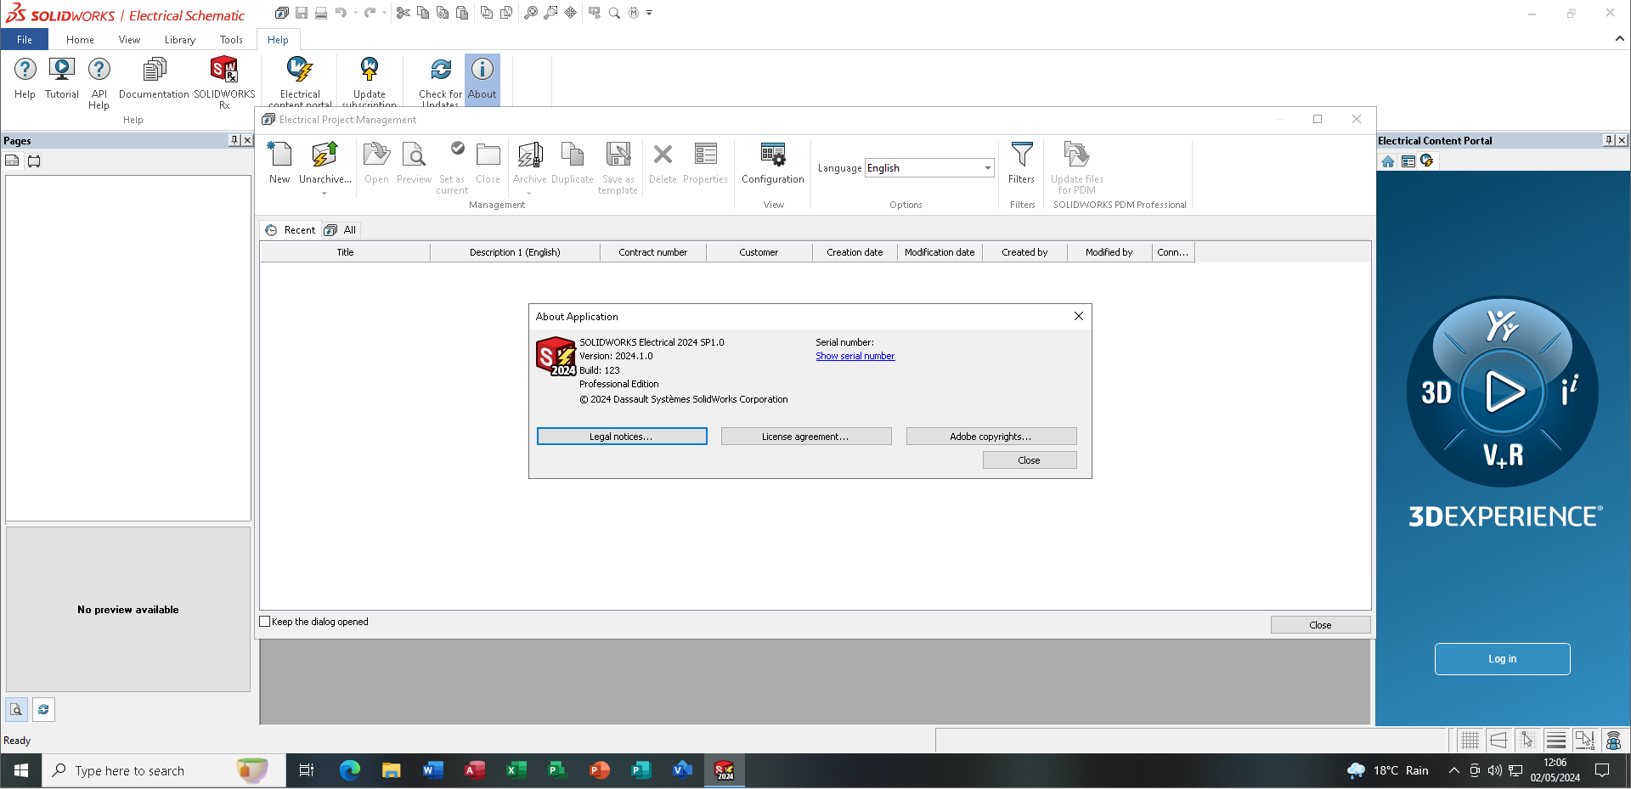Switch to the View ribbon tab
This screenshot has width=1631, height=789.
point(129,40)
